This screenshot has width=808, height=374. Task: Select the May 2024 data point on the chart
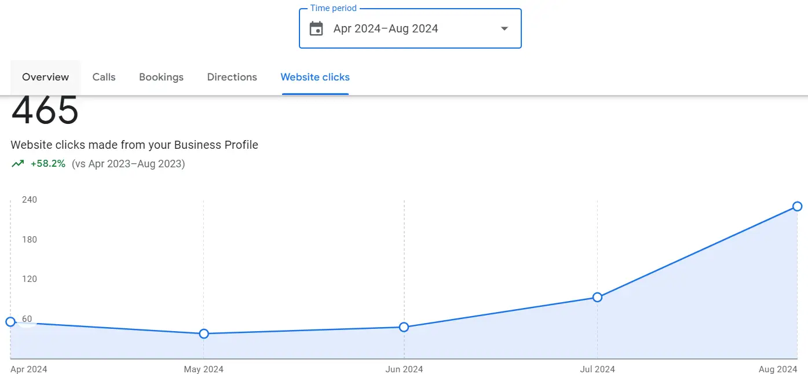(x=203, y=333)
